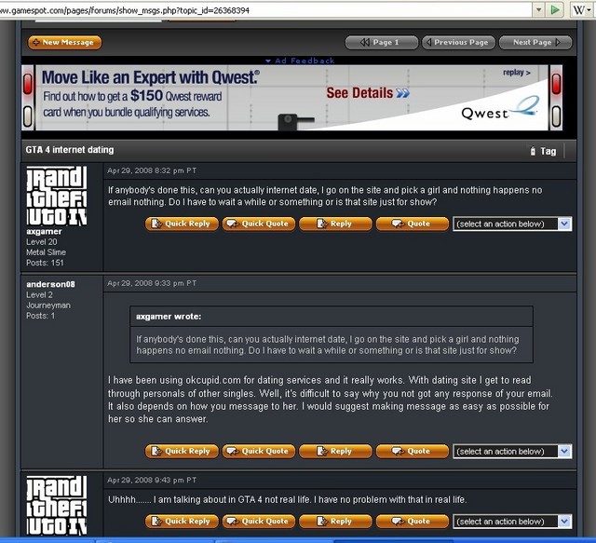This screenshot has width=596, height=543.
Task: Click the Ad Feedback link
Action: (300, 61)
